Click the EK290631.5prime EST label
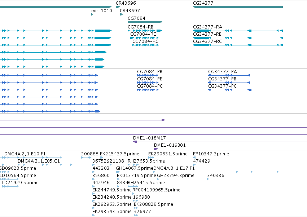This screenshot has height=217, width=307. pyautogui.click(x=168, y=154)
